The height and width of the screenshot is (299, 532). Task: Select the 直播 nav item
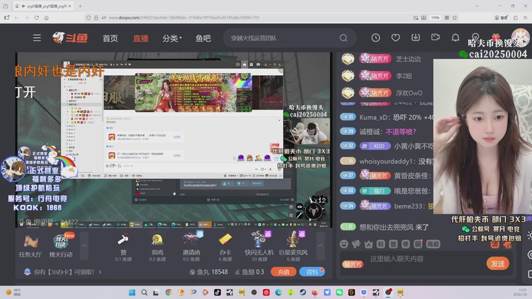(x=140, y=39)
